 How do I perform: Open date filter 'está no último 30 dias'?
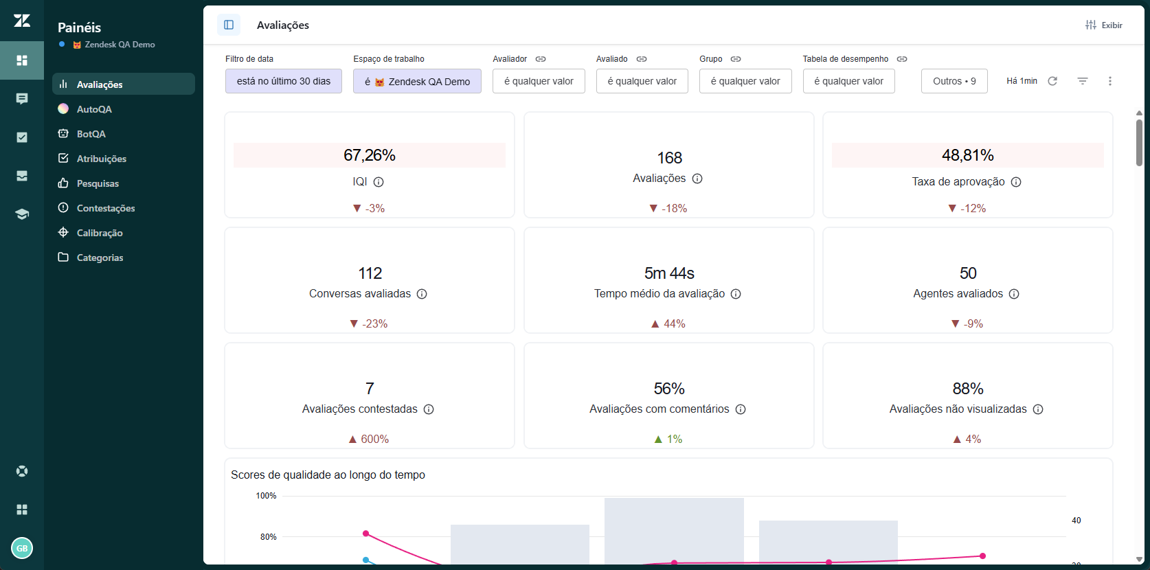click(x=284, y=81)
